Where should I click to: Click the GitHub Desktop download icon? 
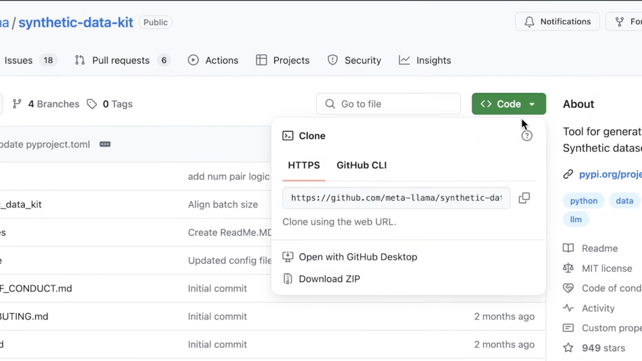pos(288,257)
